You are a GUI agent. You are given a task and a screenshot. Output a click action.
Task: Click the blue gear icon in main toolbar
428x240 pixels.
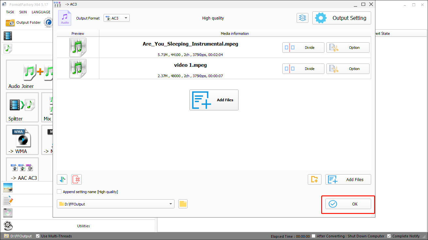[48, 22]
